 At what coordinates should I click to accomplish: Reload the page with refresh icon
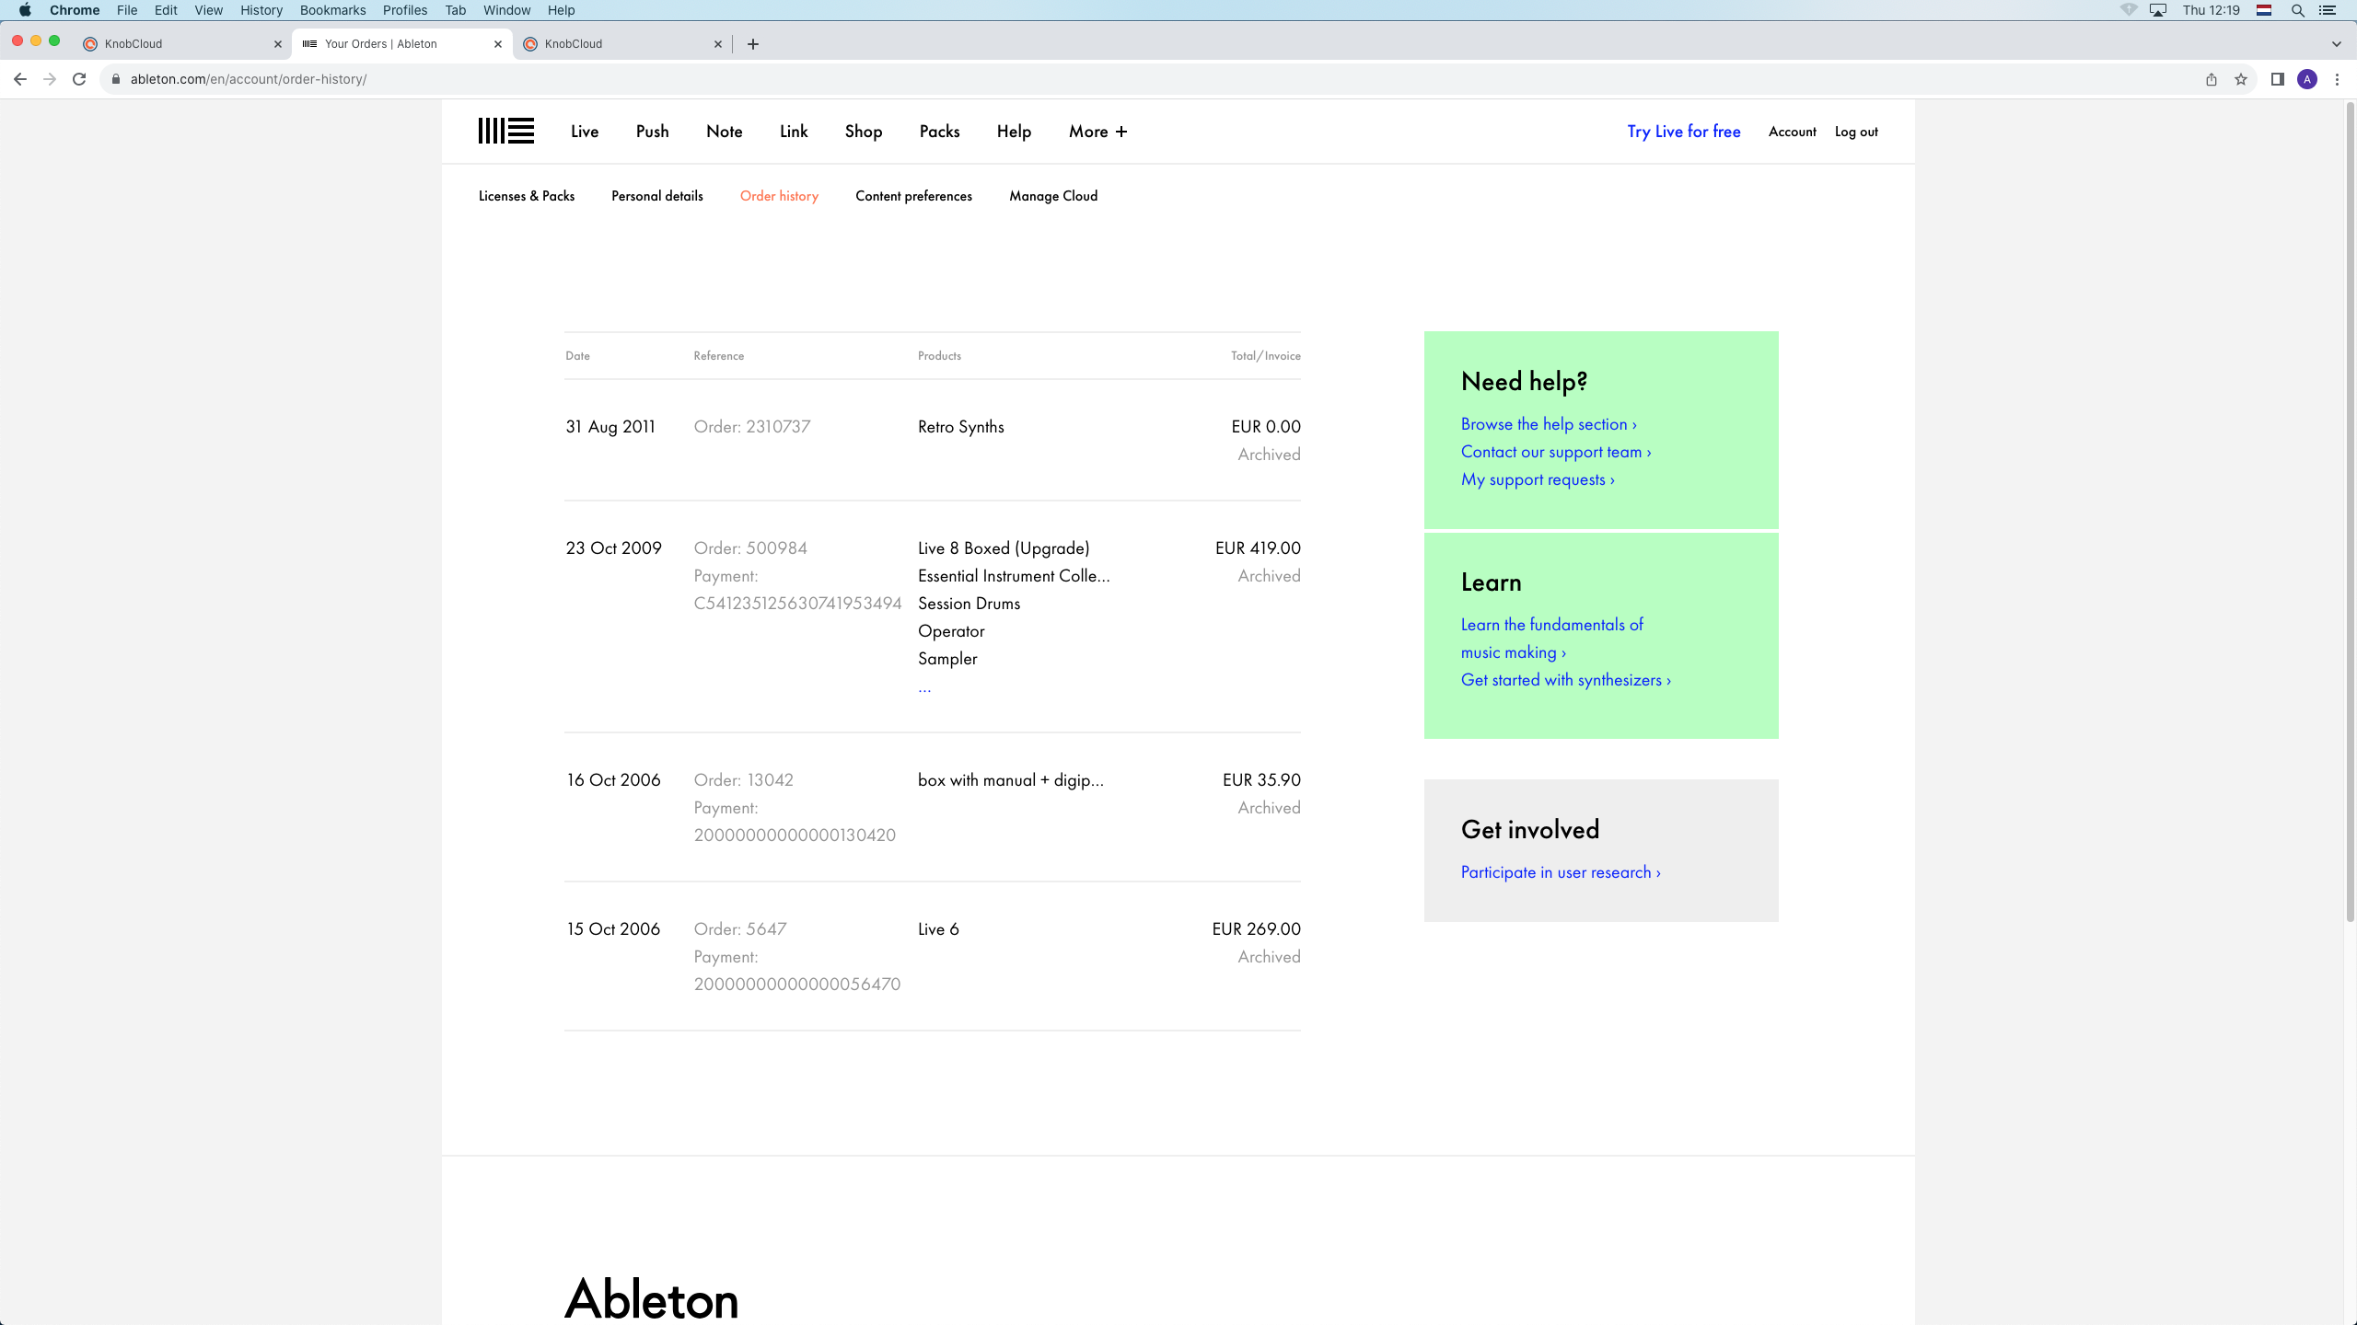(79, 79)
